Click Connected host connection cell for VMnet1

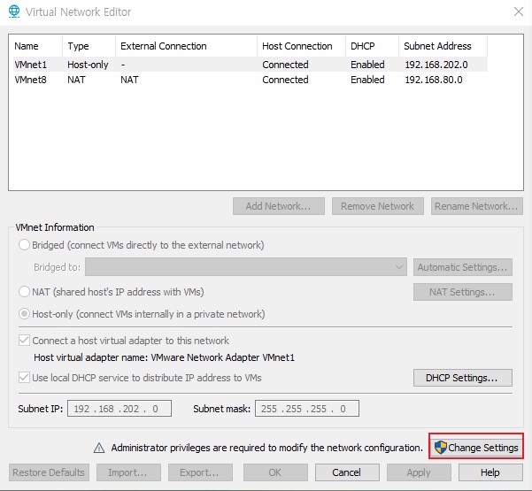[x=285, y=65]
